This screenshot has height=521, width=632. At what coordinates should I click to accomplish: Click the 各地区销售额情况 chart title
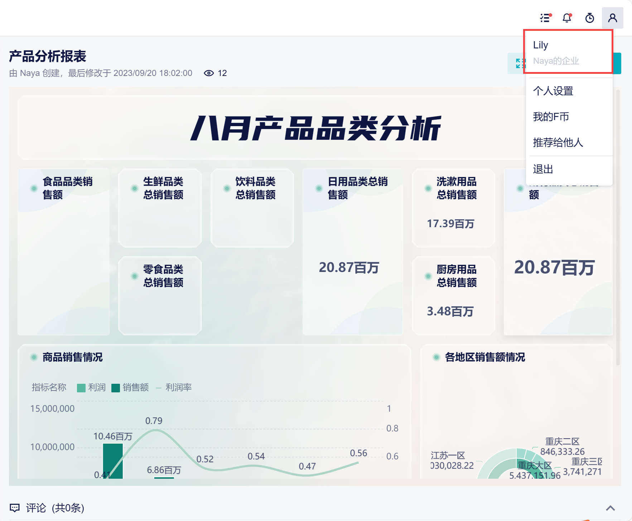[485, 357]
